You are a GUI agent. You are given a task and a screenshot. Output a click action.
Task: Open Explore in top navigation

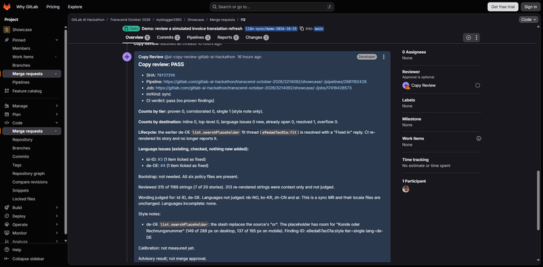[x=75, y=7]
